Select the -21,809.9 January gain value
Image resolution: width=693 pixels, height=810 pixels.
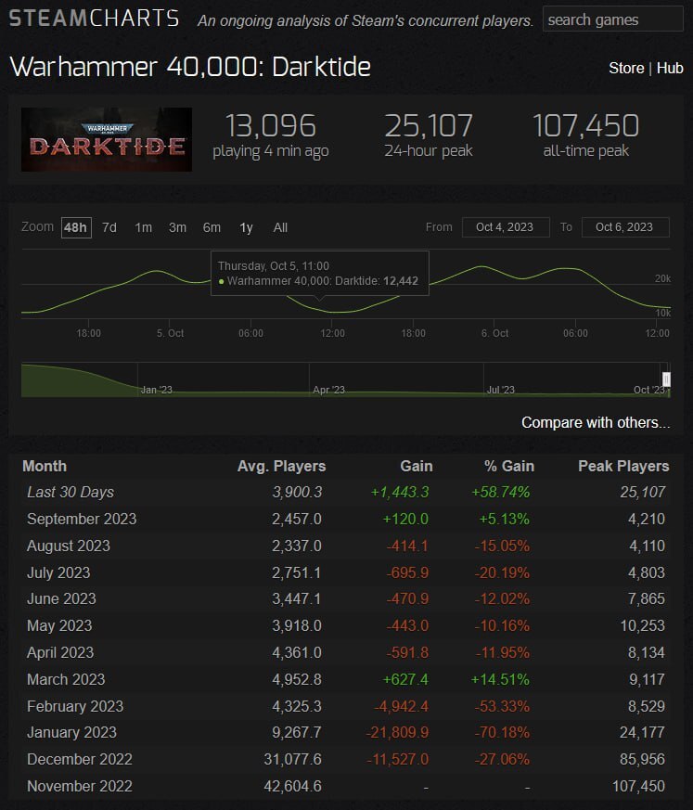(397, 732)
